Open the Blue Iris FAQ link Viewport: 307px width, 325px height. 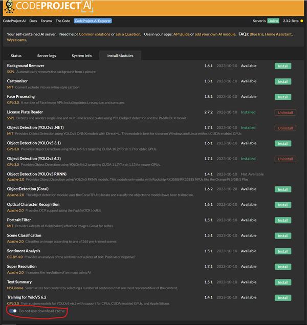(256, 34)
